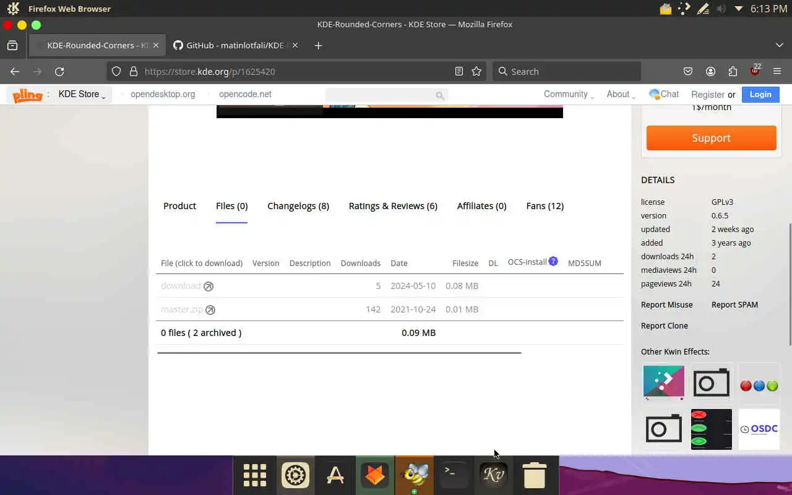This screenshot has height=495, width=792.
Task: Click the Register link
Action: click(x=708, y=95)
